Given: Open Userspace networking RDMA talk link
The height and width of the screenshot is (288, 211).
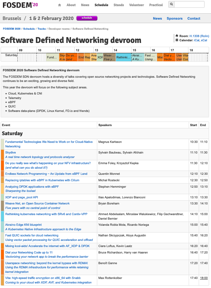Looking at the screenshot, I should pos(47,263).
